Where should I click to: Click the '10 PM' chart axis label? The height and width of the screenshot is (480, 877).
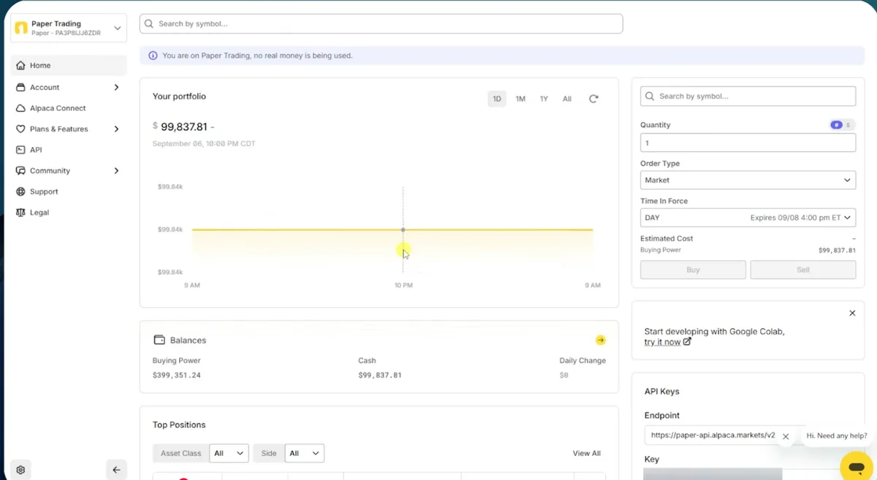coord(403,285)
